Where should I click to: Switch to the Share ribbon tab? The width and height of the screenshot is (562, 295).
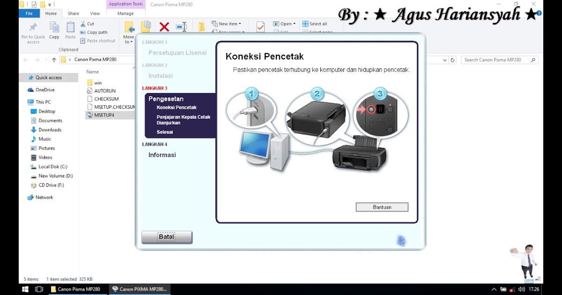tap(74, 14)
